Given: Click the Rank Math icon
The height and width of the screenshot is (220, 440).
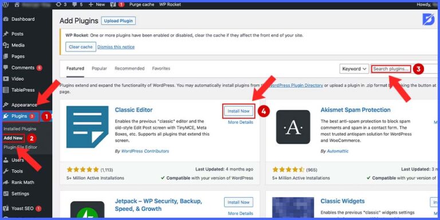Looking at the screenshot, I should [6, 182].
